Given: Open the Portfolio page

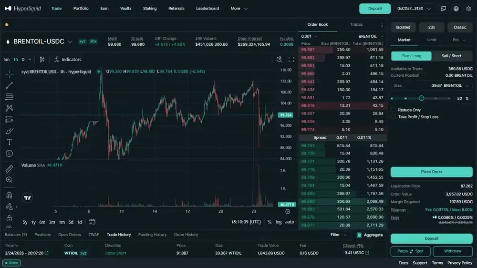Looking at the screenshot, I should pyautogui.click(x=81, y=9).
